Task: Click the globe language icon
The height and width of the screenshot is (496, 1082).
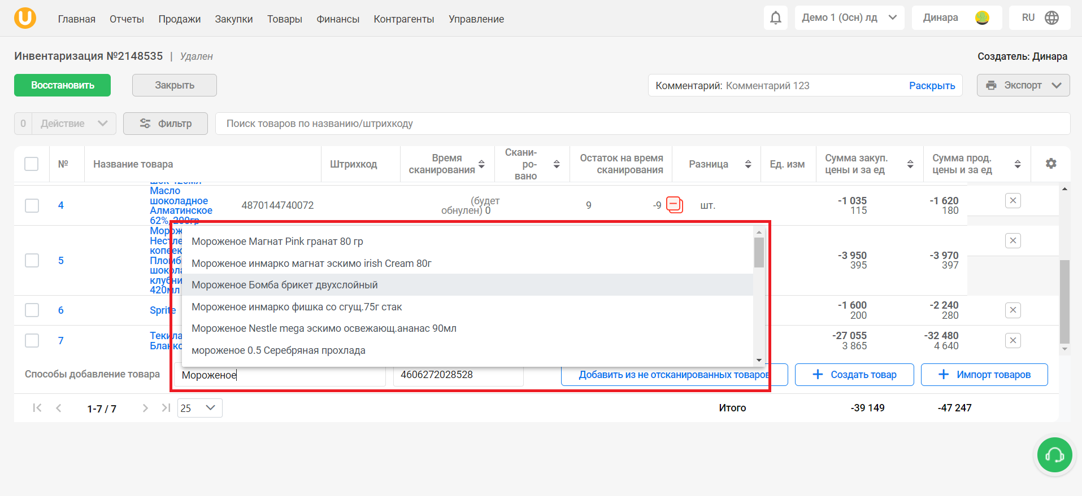Action: point(1051,18)
